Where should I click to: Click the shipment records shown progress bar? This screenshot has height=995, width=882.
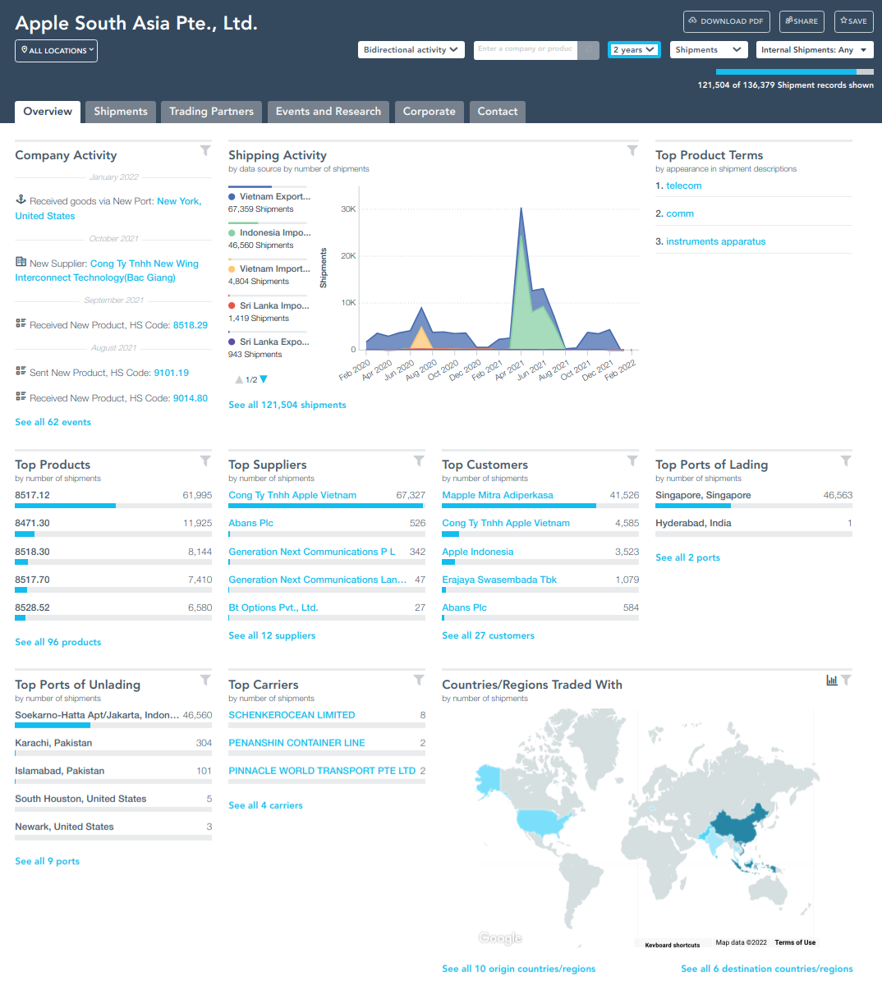tap(794, 72)
